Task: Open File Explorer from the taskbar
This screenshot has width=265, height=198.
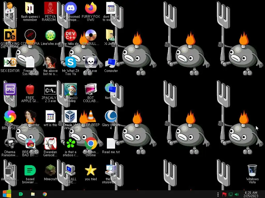Action: click(x=33, y=194)
